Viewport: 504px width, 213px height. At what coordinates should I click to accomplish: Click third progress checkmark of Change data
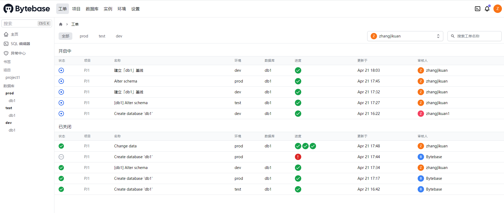[313, 146]
